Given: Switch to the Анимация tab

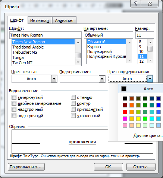Looking at the screenshot, I should (64, 21).
